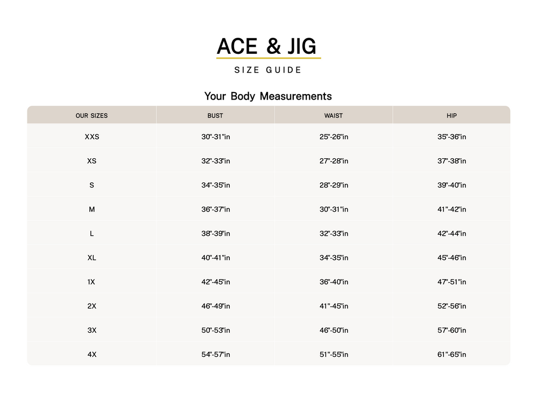538x401 pixels.
Task: Select the WAIST column header
Action: point(334,116)
